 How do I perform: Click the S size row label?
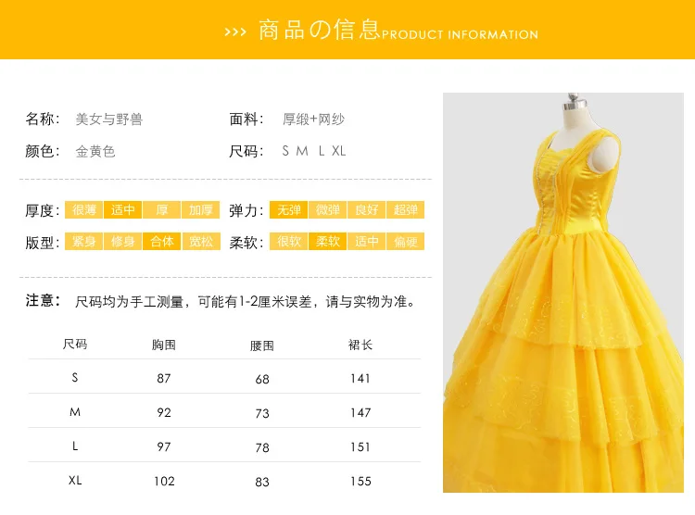tap(75, 378)
